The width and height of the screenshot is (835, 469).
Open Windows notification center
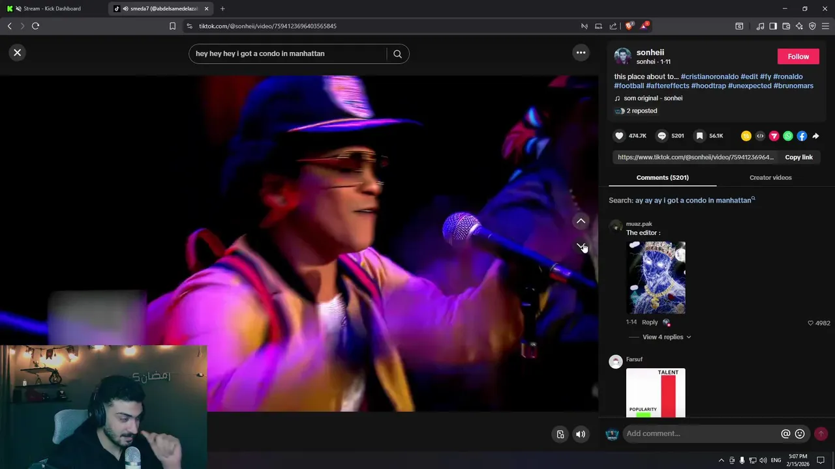click(x=821, y=461)
